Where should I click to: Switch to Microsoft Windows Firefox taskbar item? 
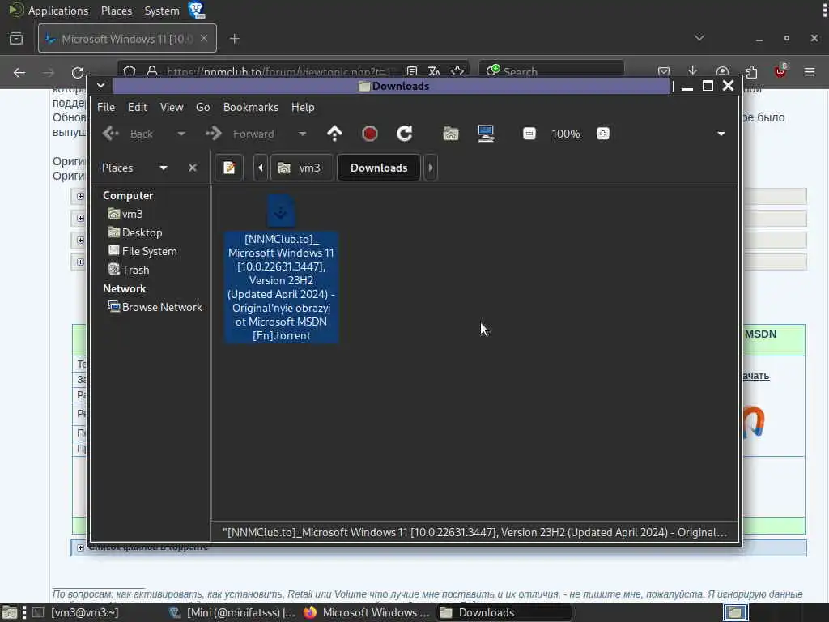click(x=368, y=612)
